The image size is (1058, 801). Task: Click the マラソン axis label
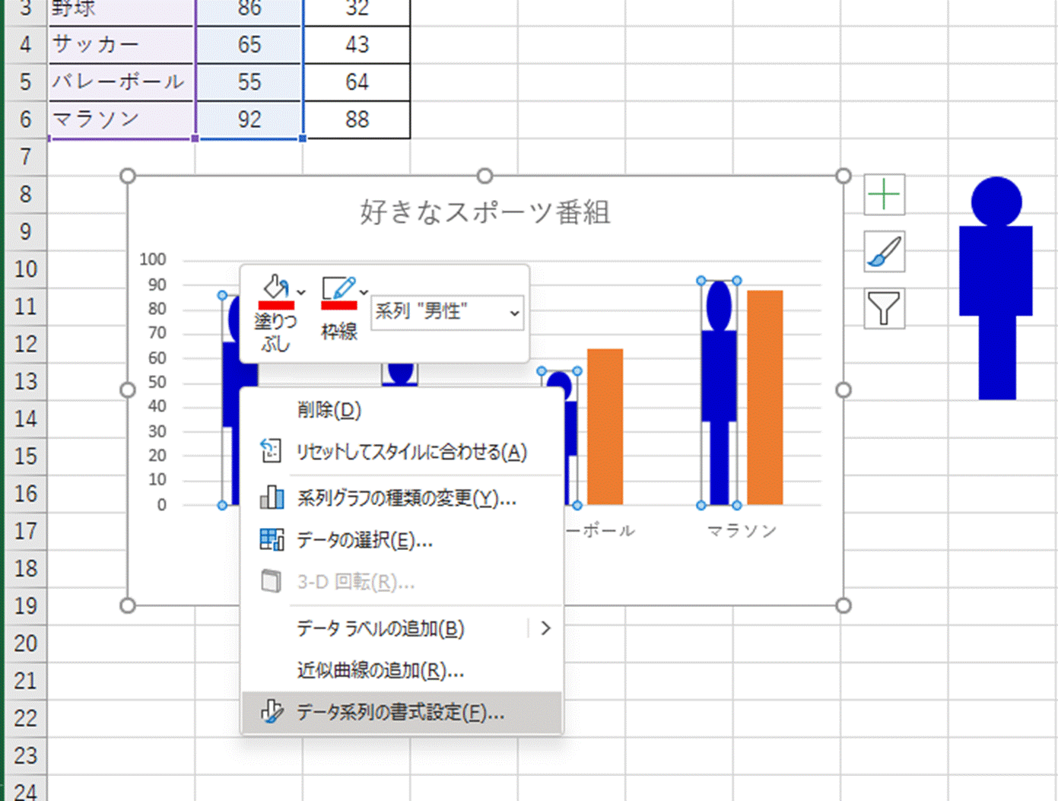tap(742, 531)
